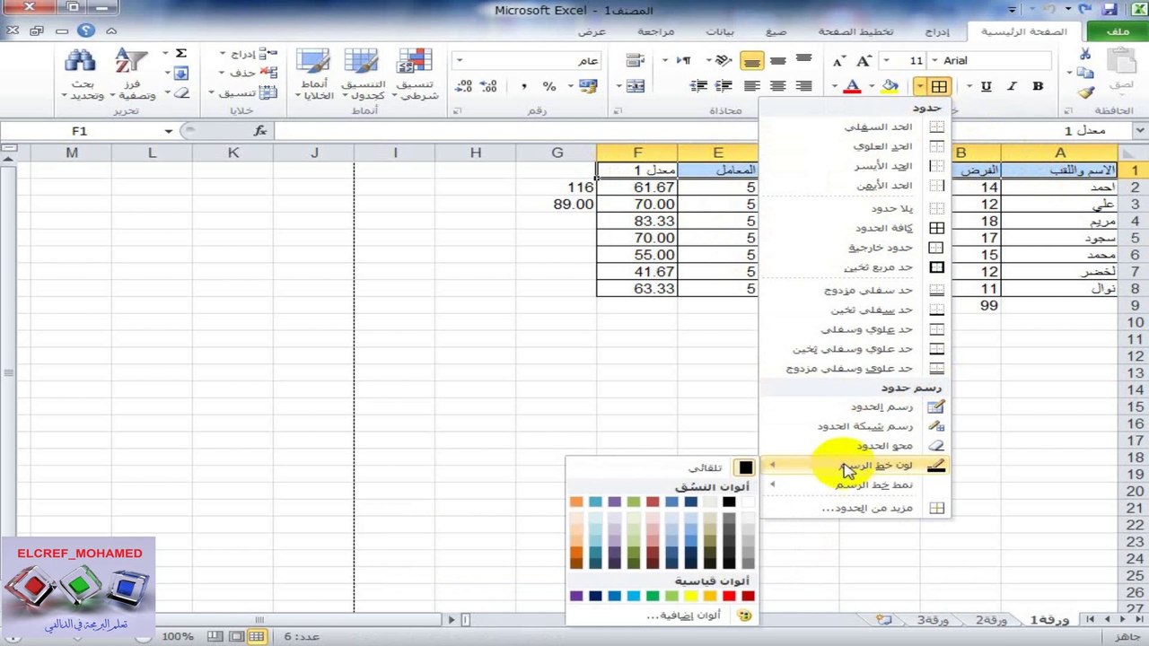Click the AutoSum sigma icon

(180, 54)
